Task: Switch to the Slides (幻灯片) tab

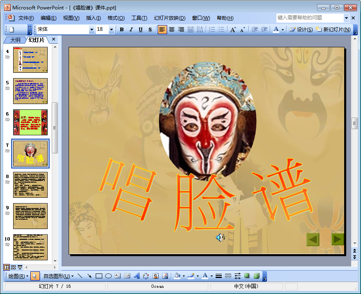Action: [x=37, y=40]
